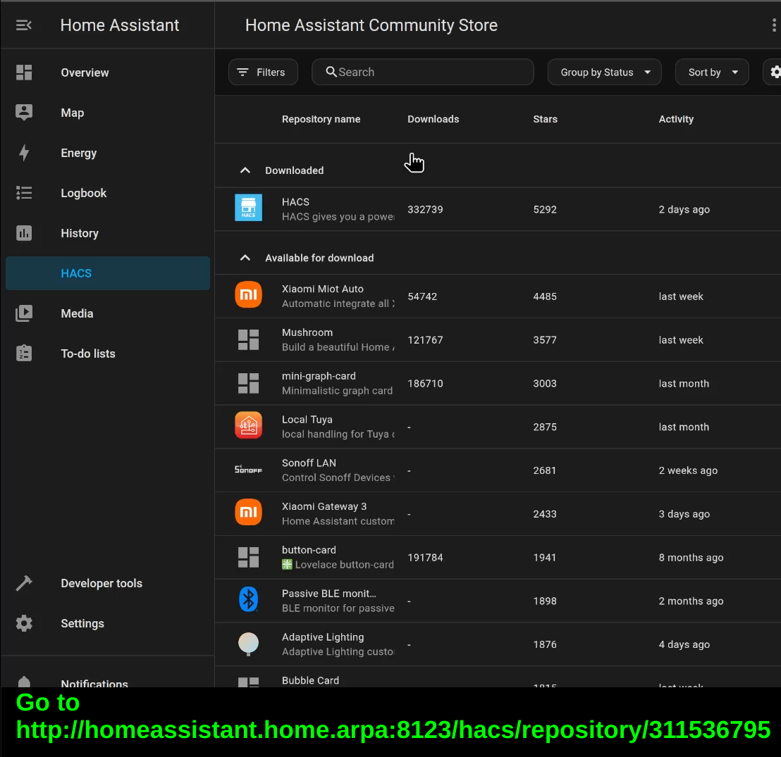Open the Mushroom repository
This screenshot has height=757, width=781.
[x=498, y=340]
